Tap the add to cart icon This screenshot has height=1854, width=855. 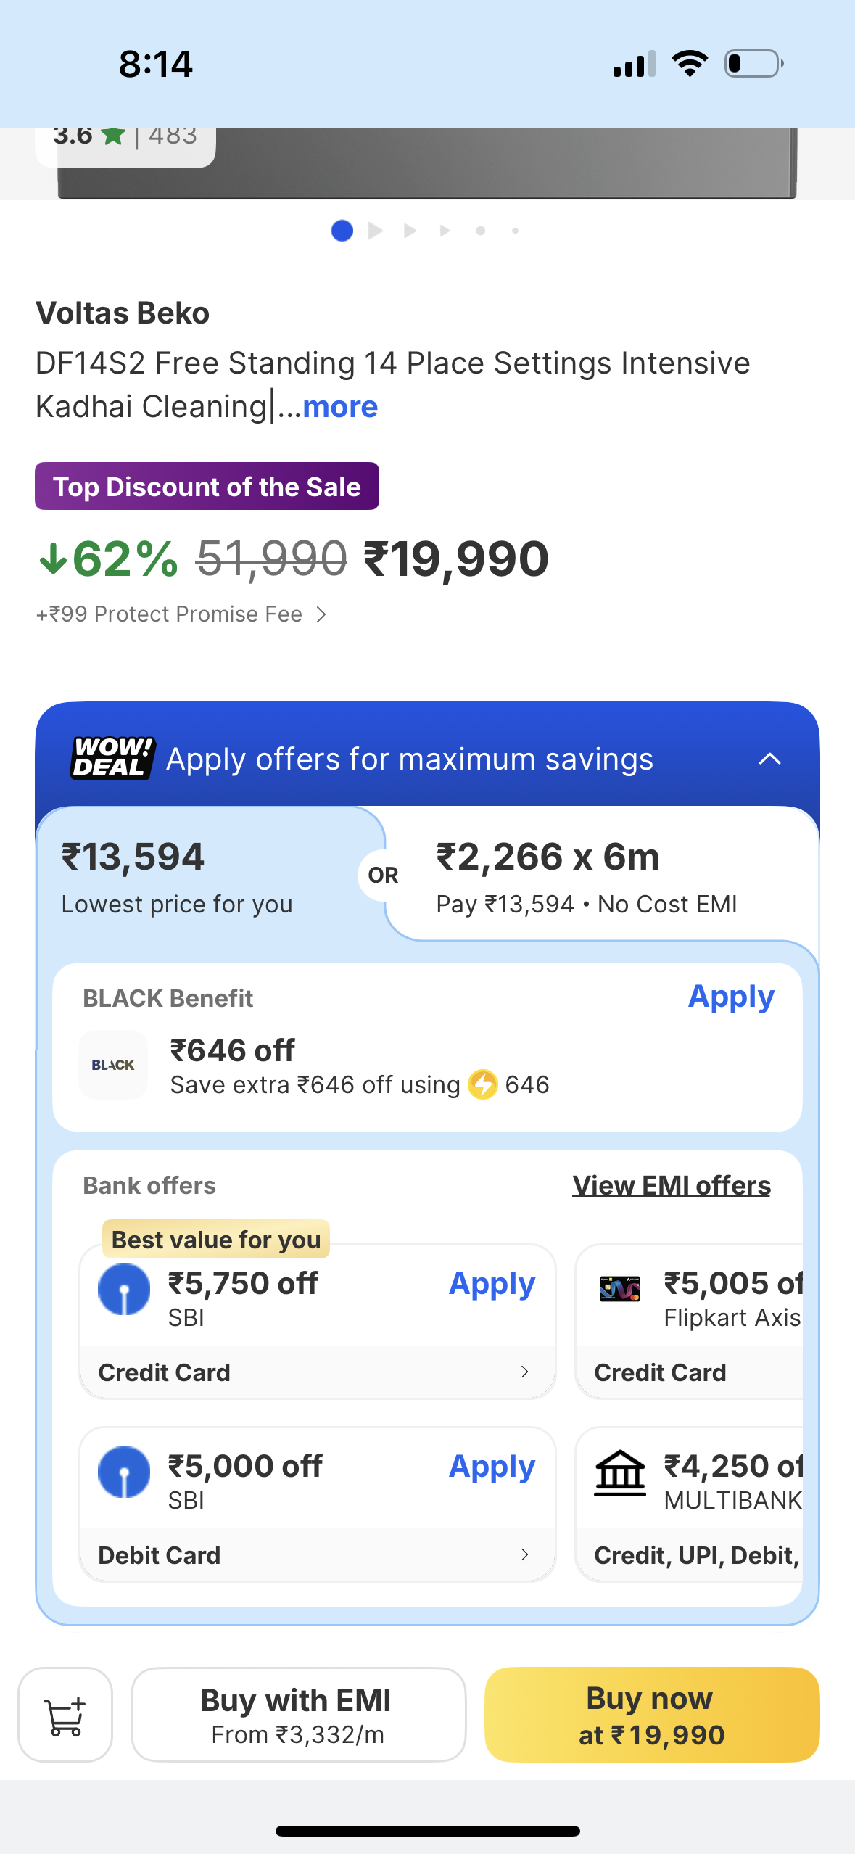[x=65, y=1715]
